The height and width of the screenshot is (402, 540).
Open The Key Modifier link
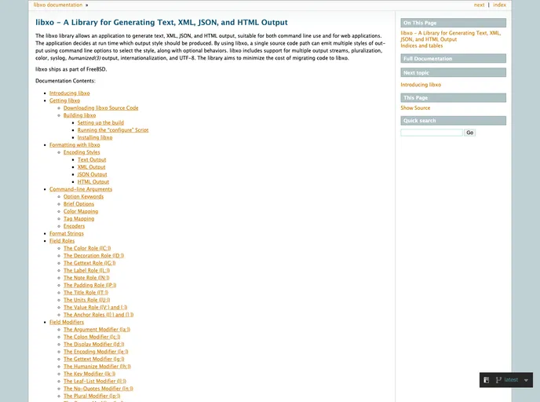coord(89,374)
